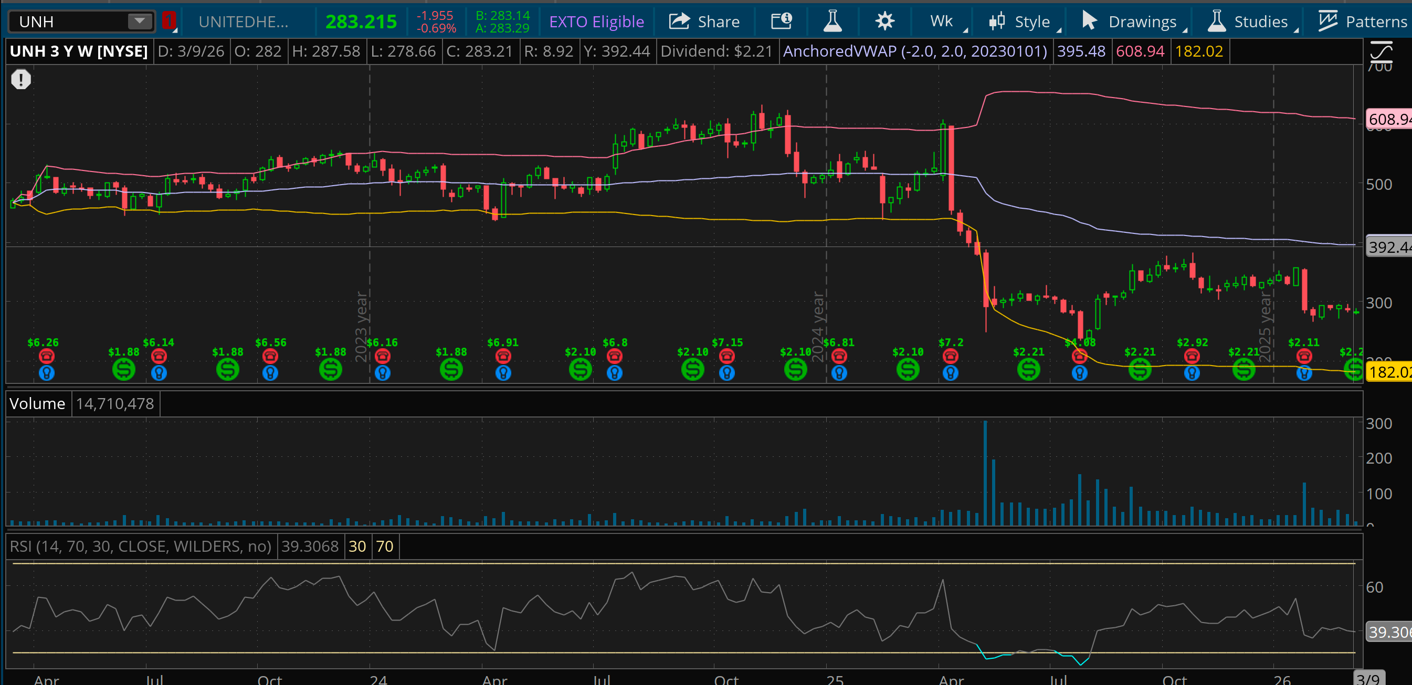
Task: Click the blue lightbulb icon below the $6.91 earnings
Action: click(x=503, y=373)
